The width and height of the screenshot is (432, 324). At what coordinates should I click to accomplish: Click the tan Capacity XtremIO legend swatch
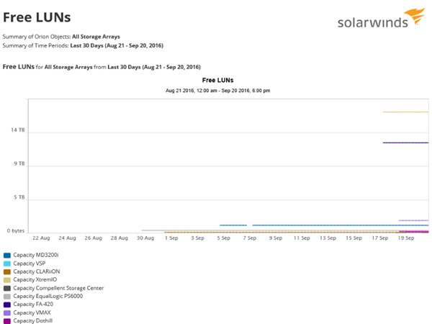(7, 279)
